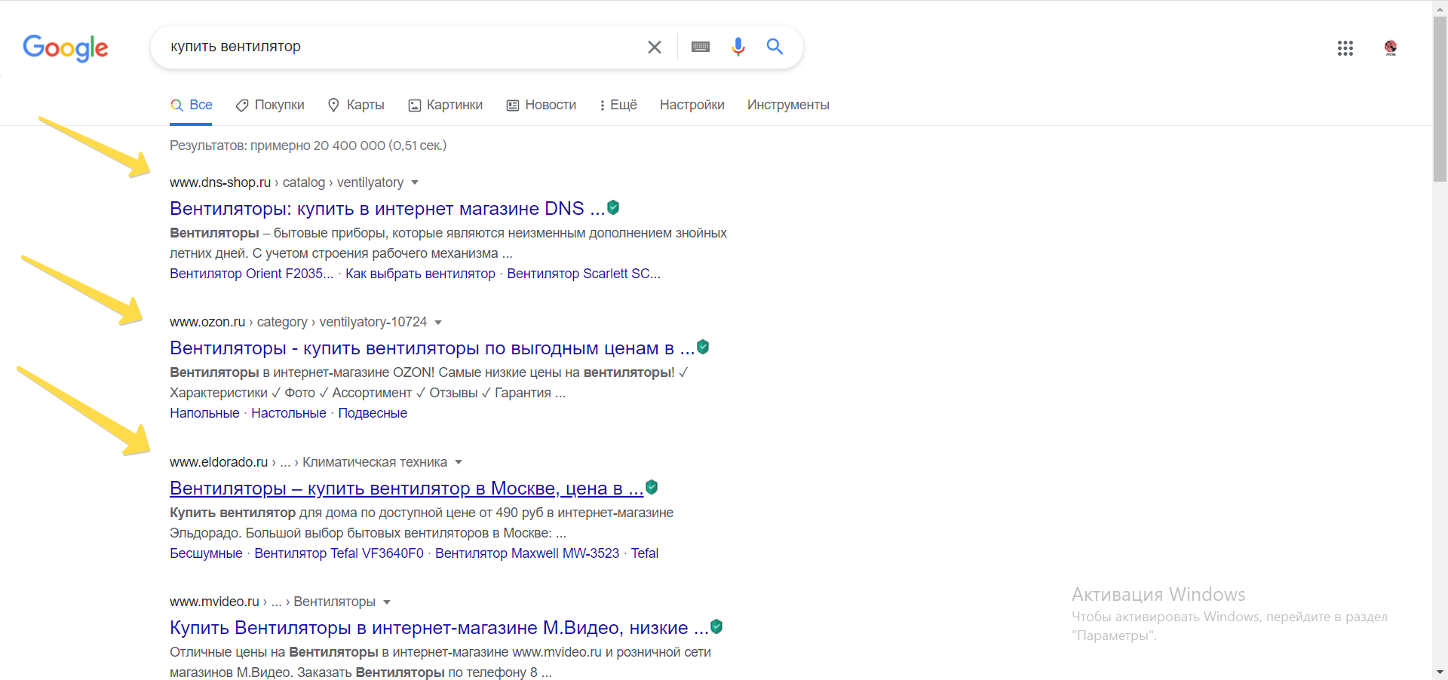Start voice search with microphone icon
This screenshot has height=680, width=1448.
(738, 47)
